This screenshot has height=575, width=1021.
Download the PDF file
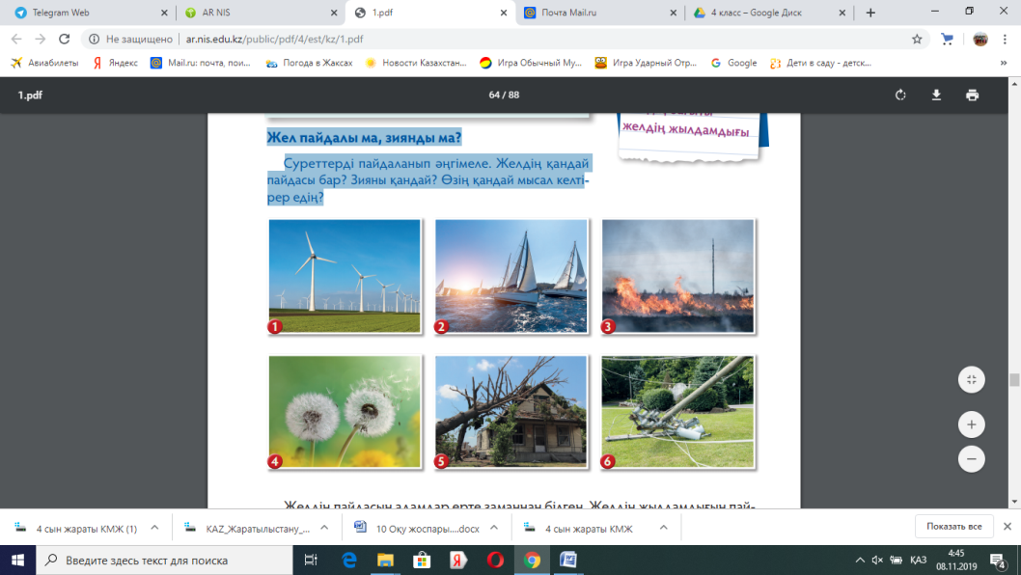[936, 96]
